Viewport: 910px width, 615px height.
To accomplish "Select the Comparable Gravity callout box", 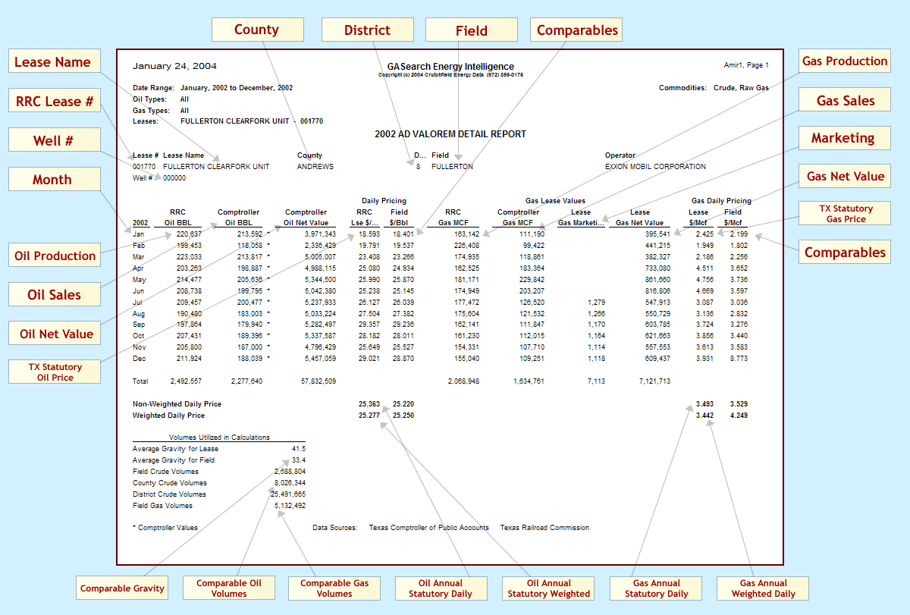I will [122, 588].
